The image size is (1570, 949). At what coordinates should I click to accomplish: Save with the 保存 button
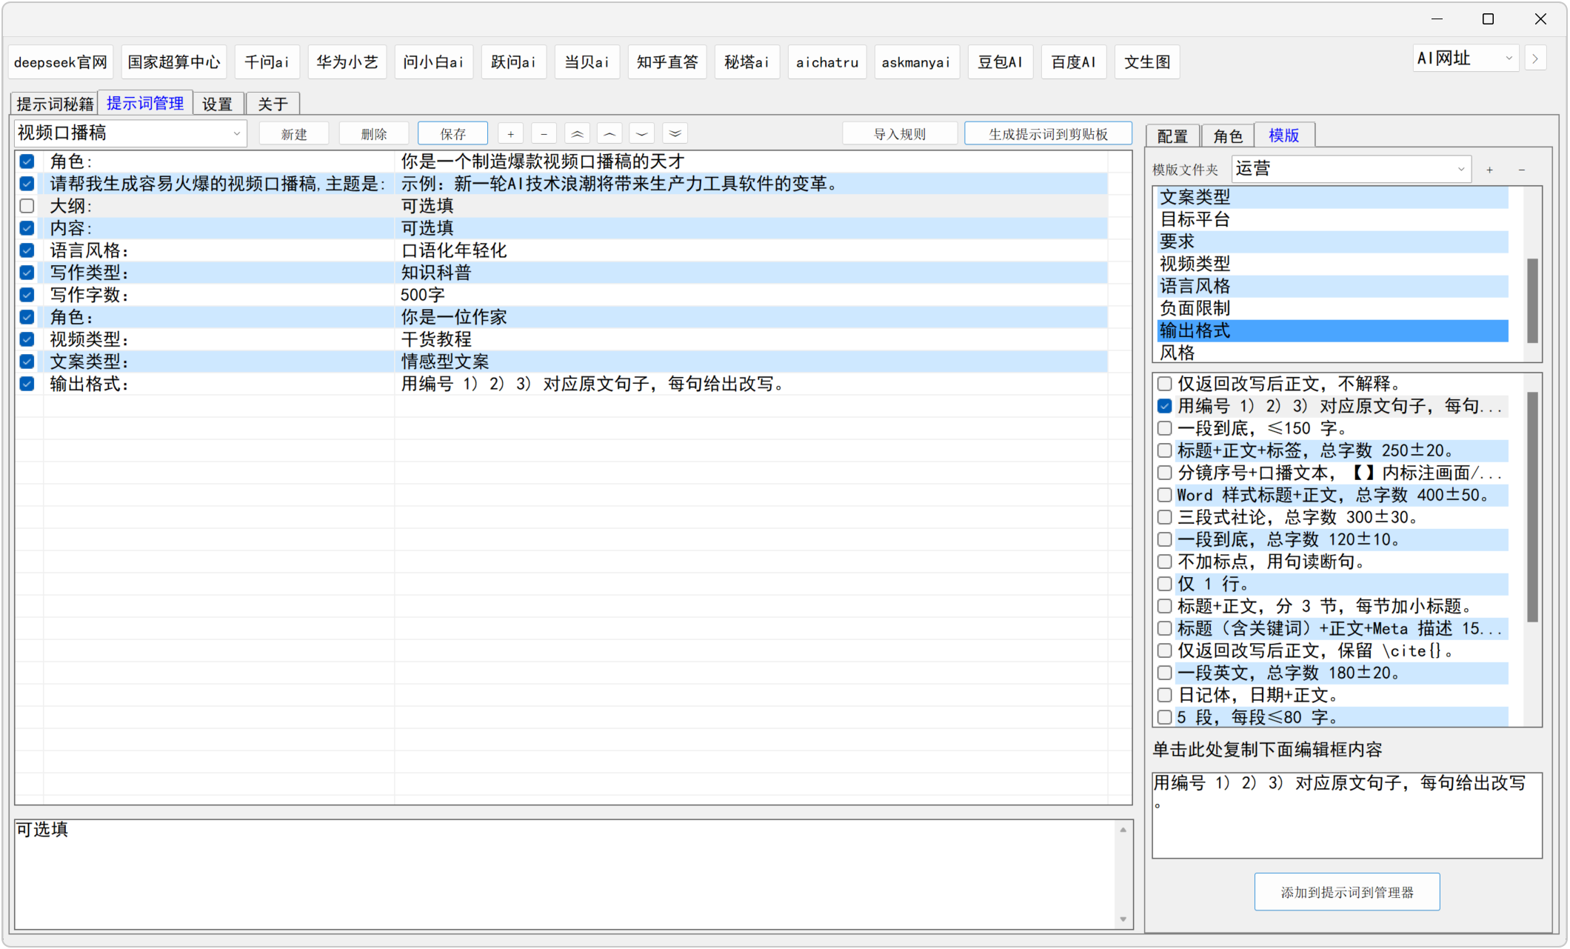pos(453,133)
